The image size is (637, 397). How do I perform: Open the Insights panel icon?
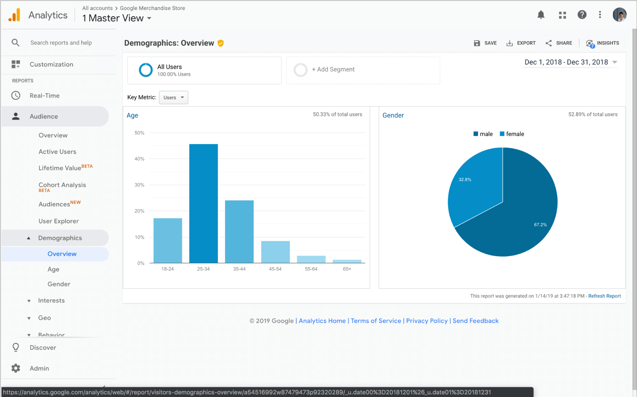590,44
